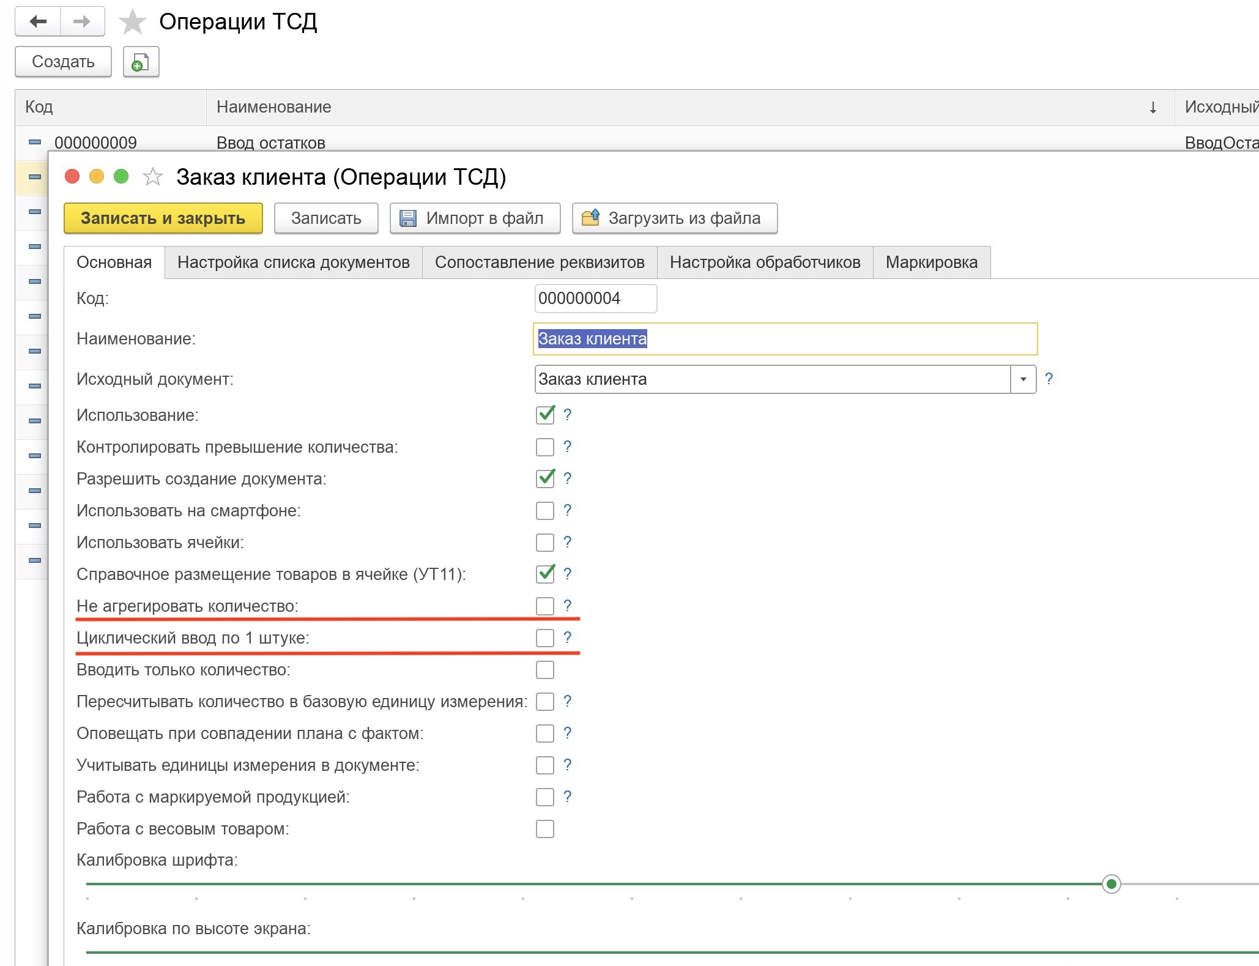
Task: Enable Работа с весовым товаром checkbox
Action: tap(545, 829)
